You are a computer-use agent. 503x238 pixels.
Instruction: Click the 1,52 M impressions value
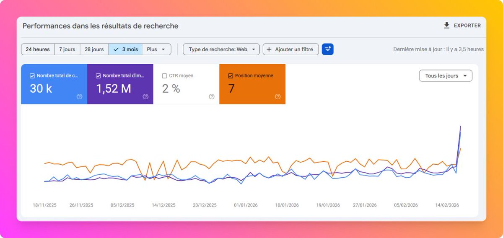tap(114, 88)
